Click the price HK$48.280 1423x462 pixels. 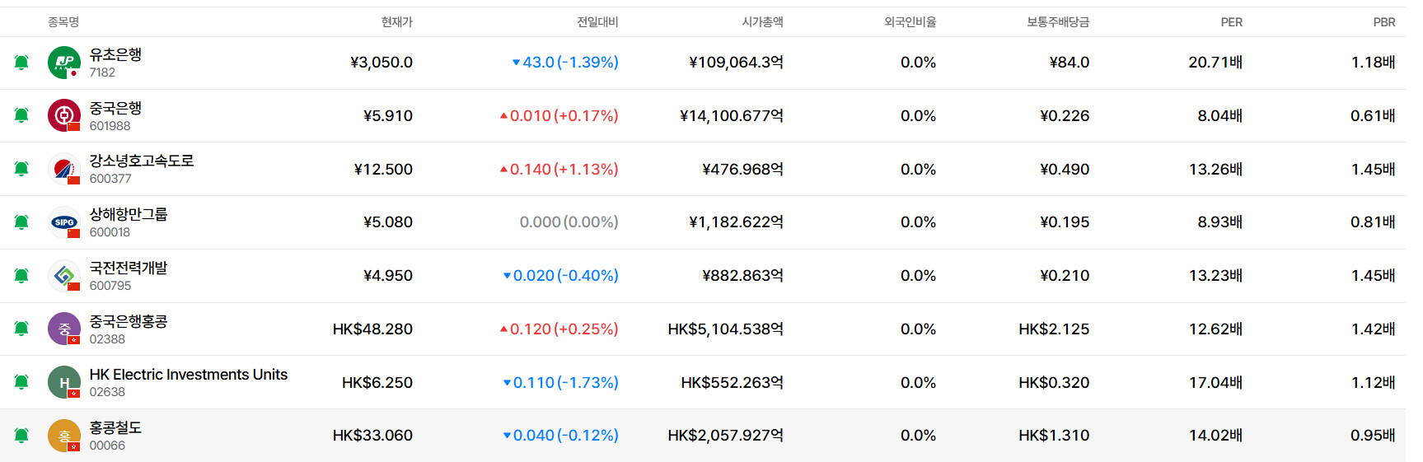372,329
